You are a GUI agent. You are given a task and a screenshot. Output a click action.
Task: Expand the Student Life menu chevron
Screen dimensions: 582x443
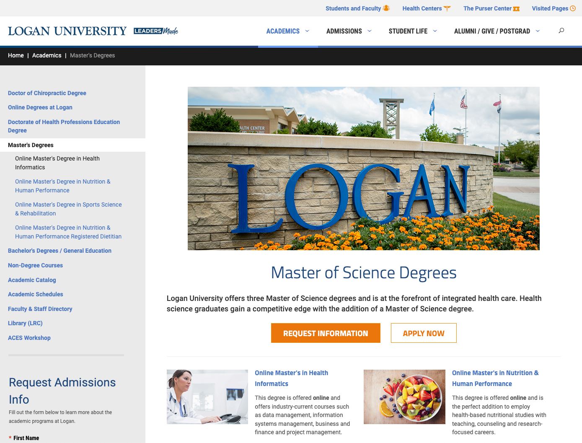(x=435, y=31)
